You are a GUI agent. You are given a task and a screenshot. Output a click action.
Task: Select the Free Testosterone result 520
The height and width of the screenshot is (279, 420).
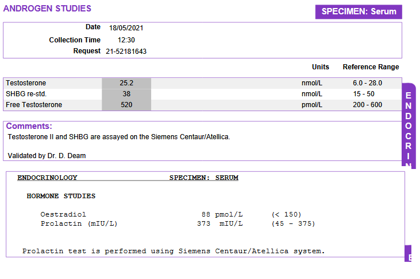[x=126, y=105]
